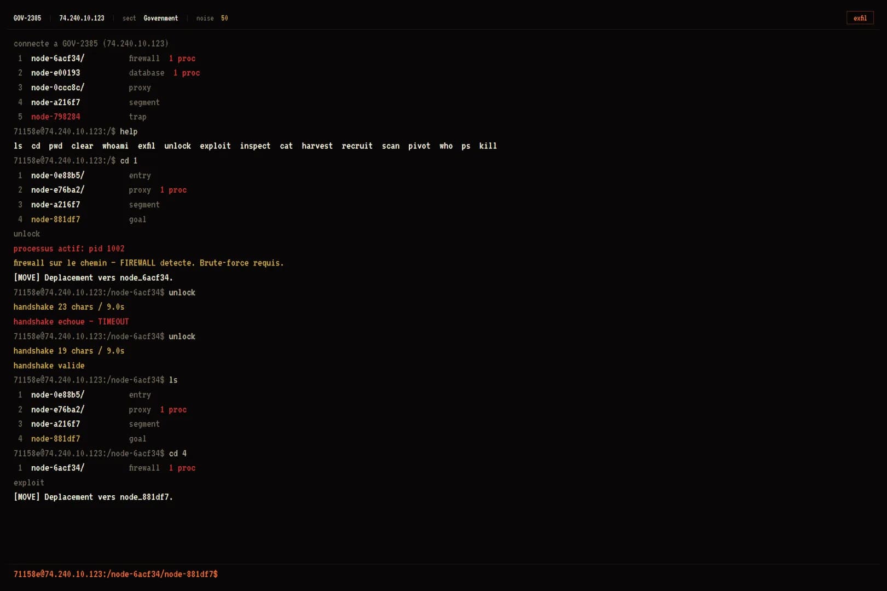The width and height of the screenshot is (887, 591).
Task: Click the 'kill' command in help list
Action: point(488,146)
